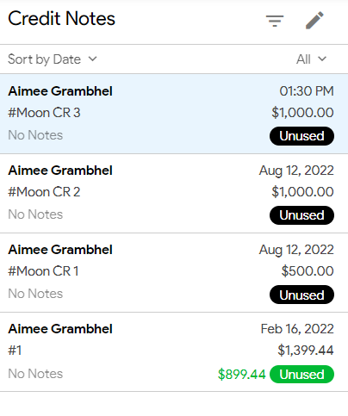Open the #1 credit note entry
The width and height of the screenshot is (348, 416).
tap(174, 351)
